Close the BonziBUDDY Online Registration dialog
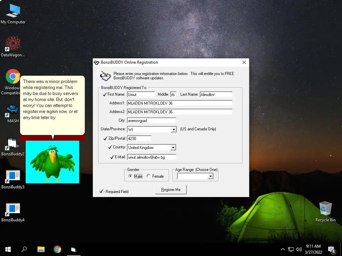Screen dimensions: 342x256 (x=244, y=62)
